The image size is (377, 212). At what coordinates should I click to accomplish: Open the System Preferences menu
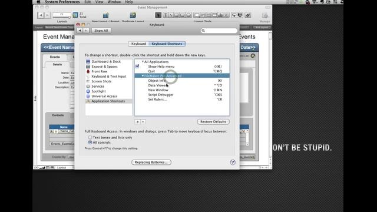(x=62, y=2)
